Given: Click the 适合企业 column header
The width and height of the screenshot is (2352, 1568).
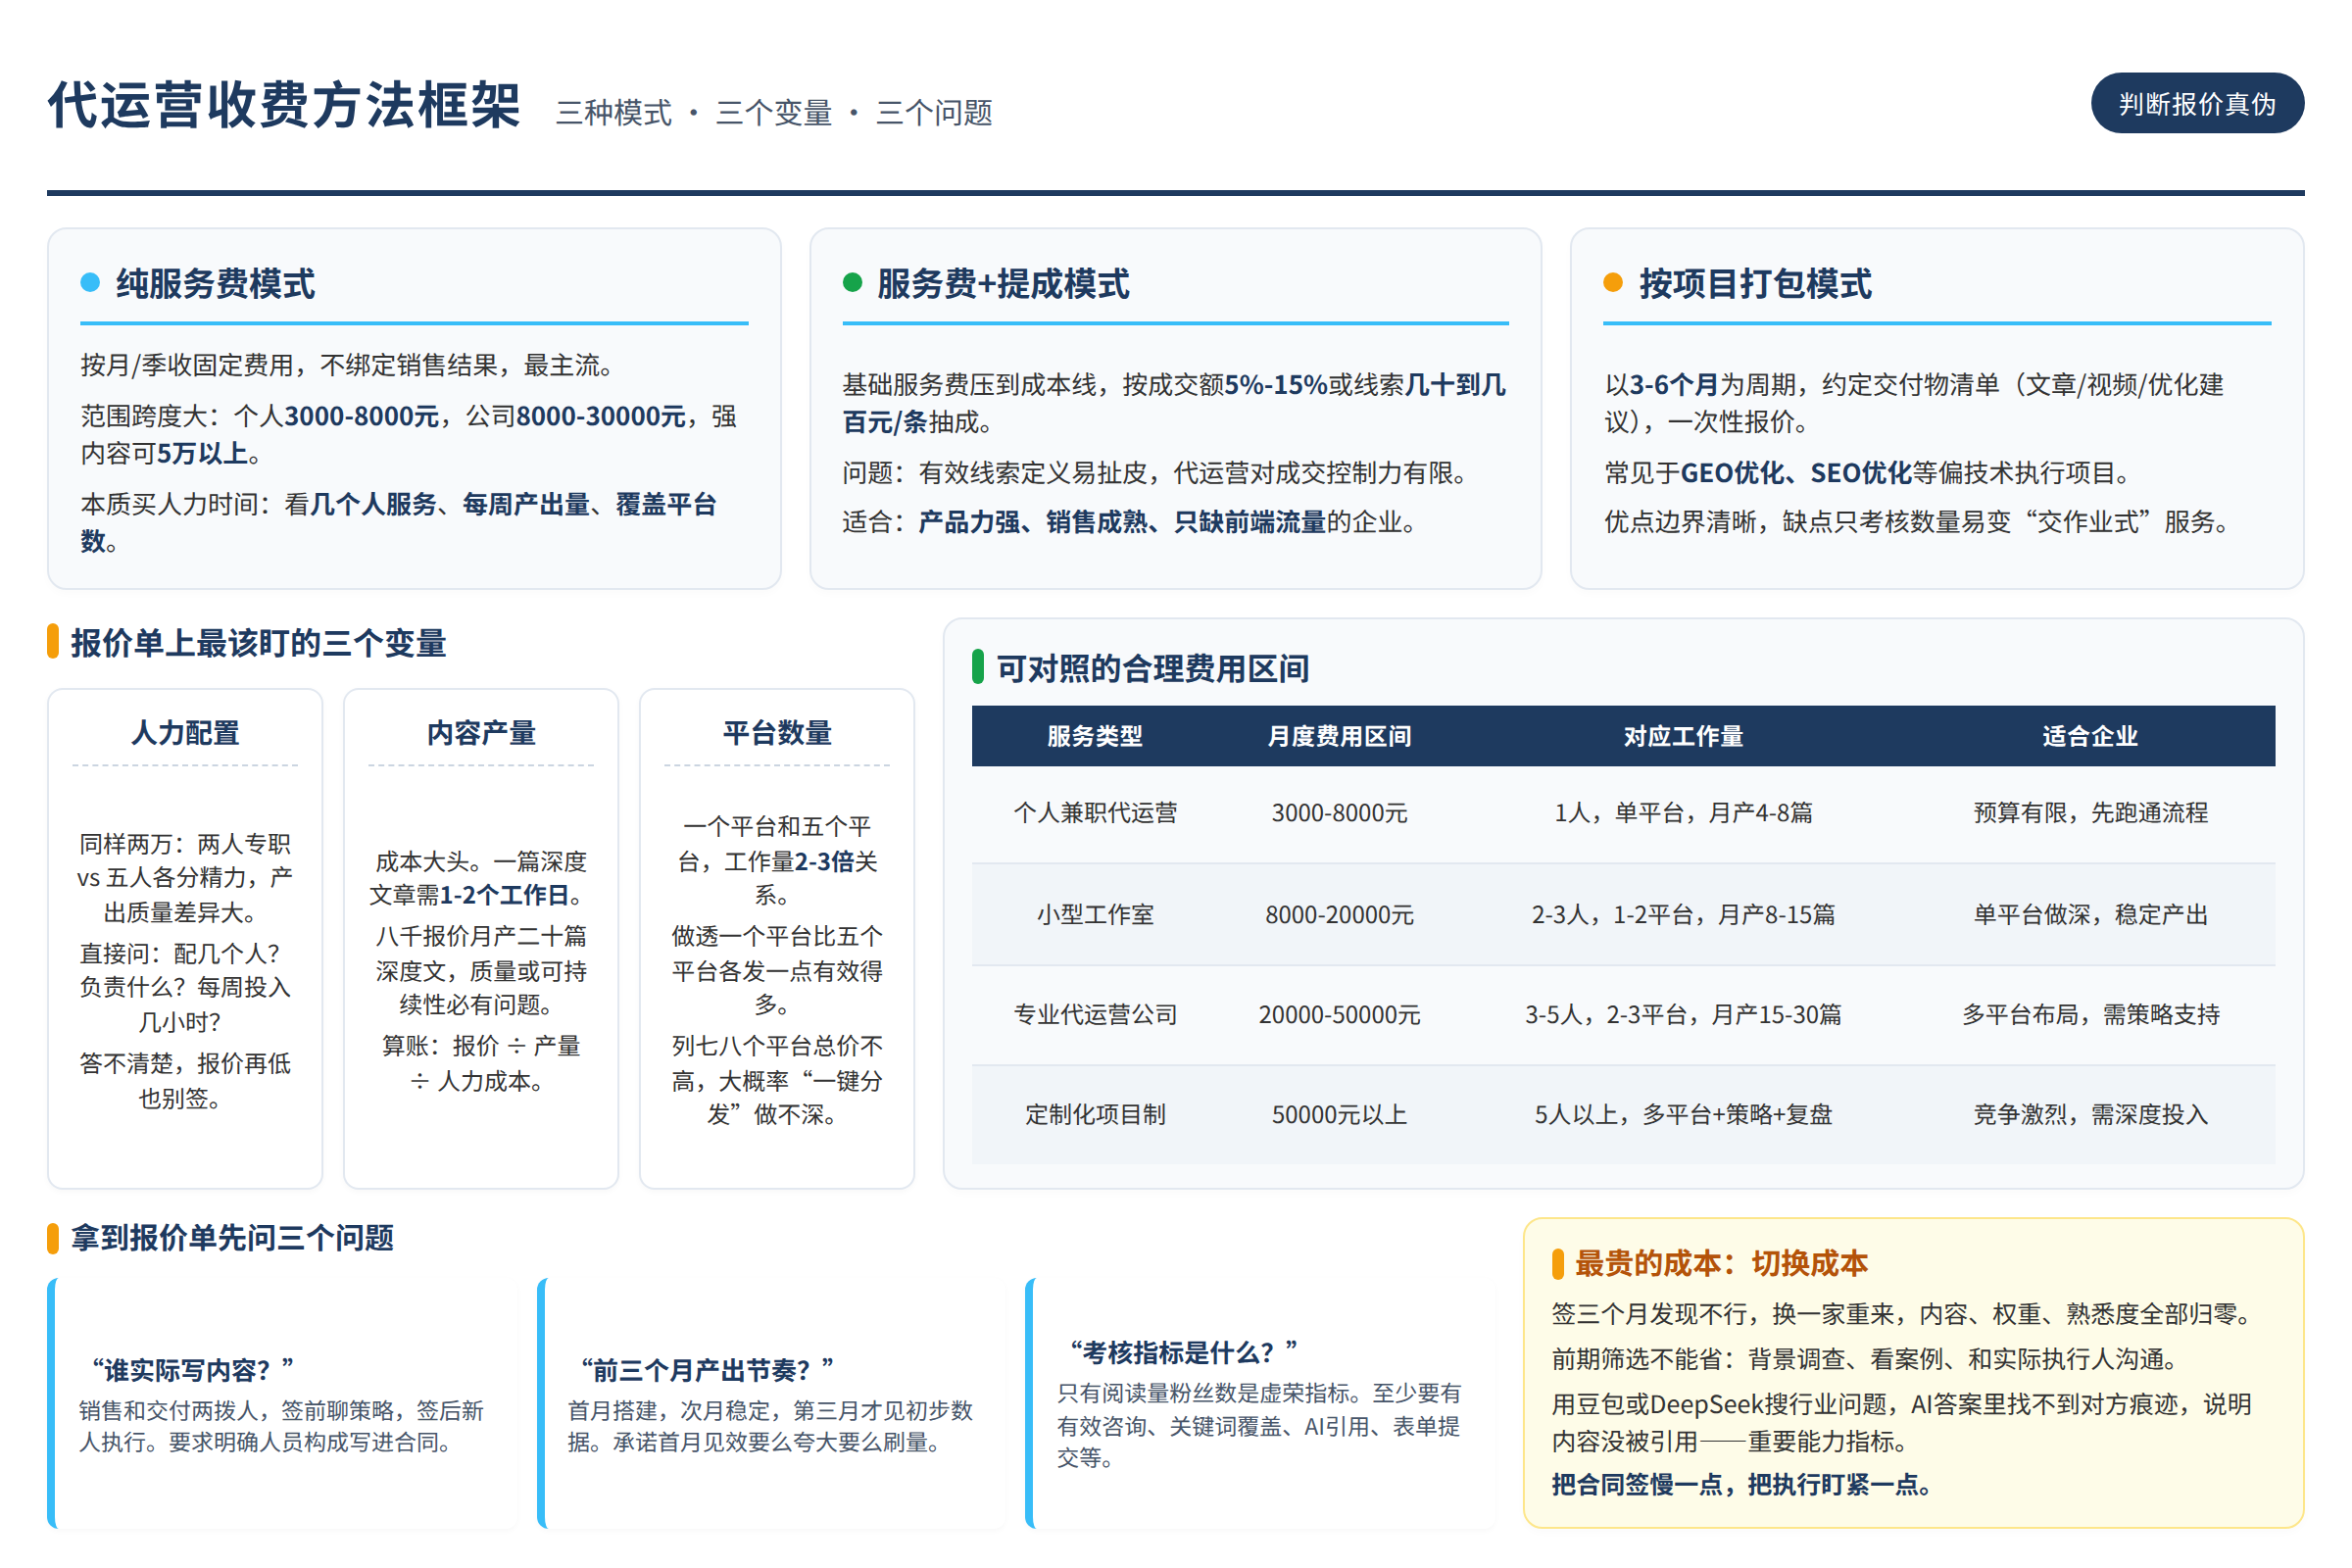Looking at the screenshot, I should pos(2090,736).
